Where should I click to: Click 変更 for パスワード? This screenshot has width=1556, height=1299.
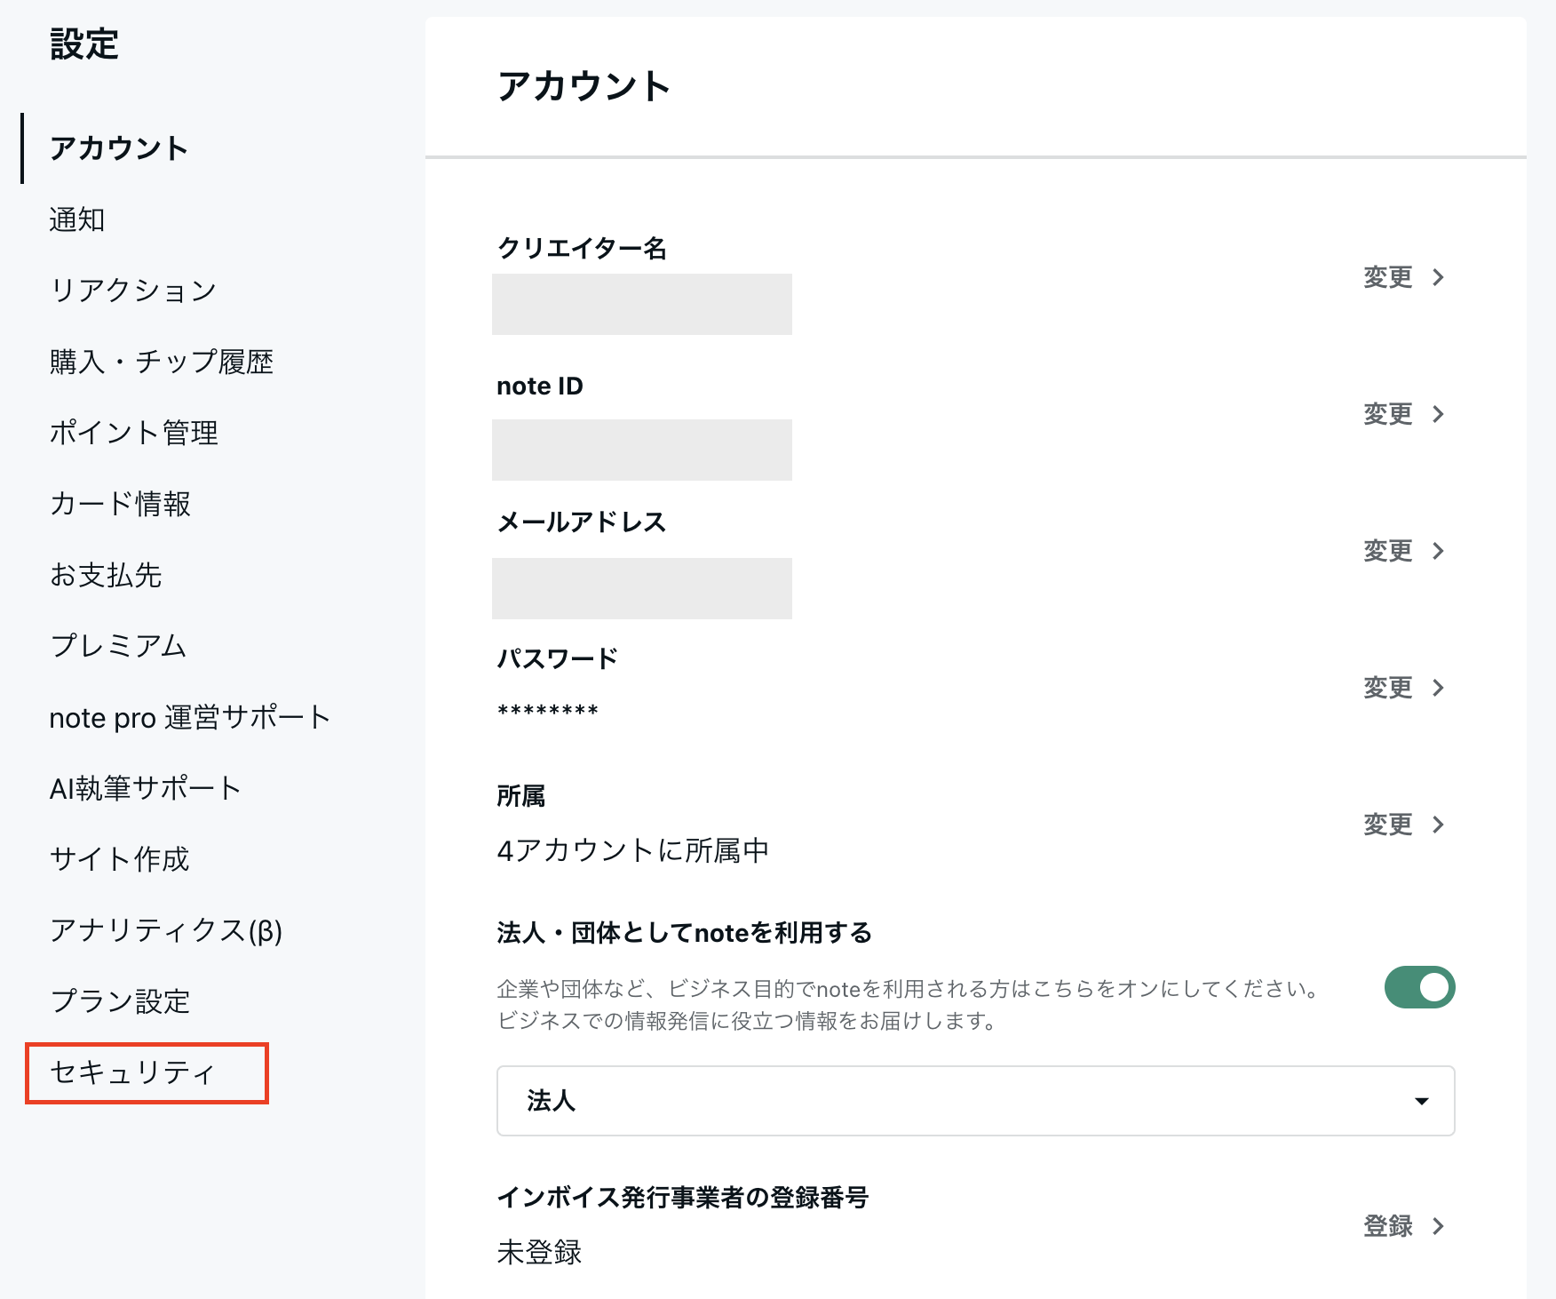click(1388, 688)
